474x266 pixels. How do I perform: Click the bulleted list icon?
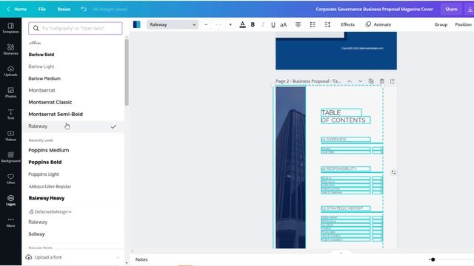coord(313,24)
